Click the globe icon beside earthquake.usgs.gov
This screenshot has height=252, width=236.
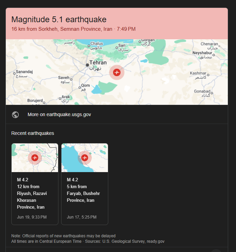15,115
